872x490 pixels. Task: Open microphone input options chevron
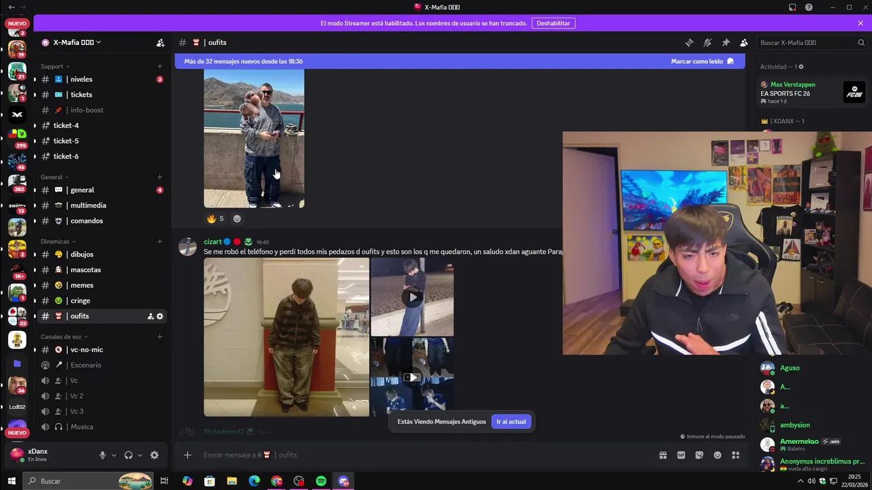click(114, 455)
